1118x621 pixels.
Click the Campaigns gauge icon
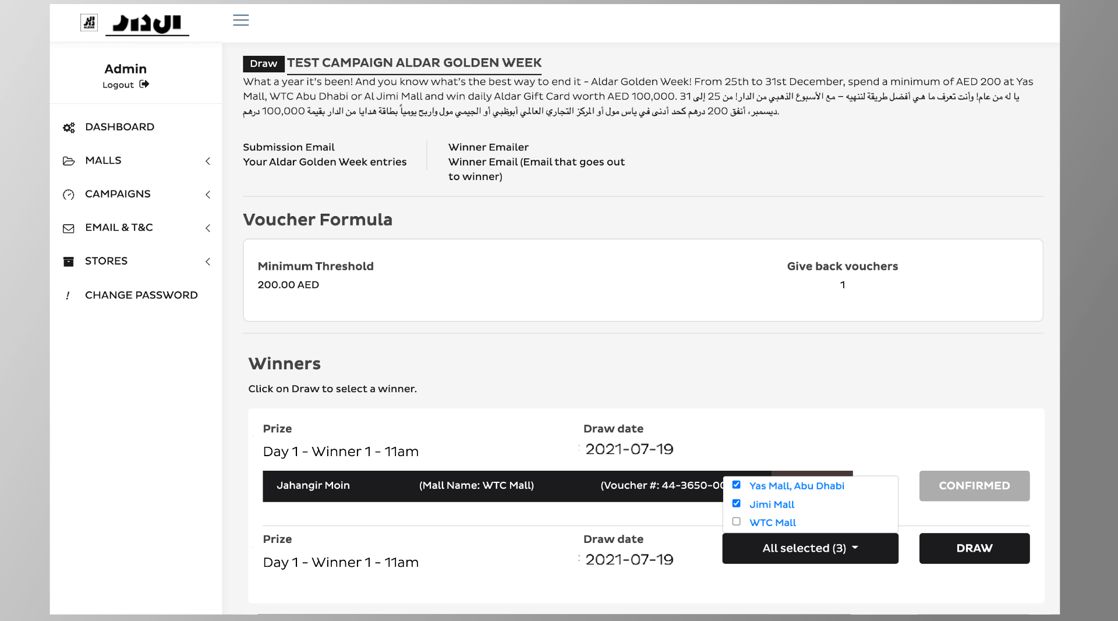69,195
